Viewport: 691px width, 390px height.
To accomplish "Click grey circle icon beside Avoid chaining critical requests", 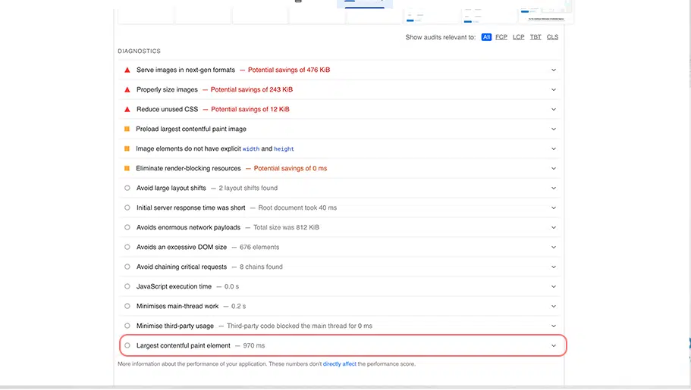I will 127,267.
